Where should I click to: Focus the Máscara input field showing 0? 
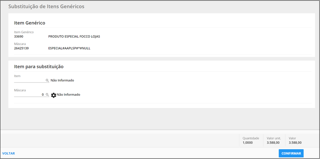click(30, 95)
